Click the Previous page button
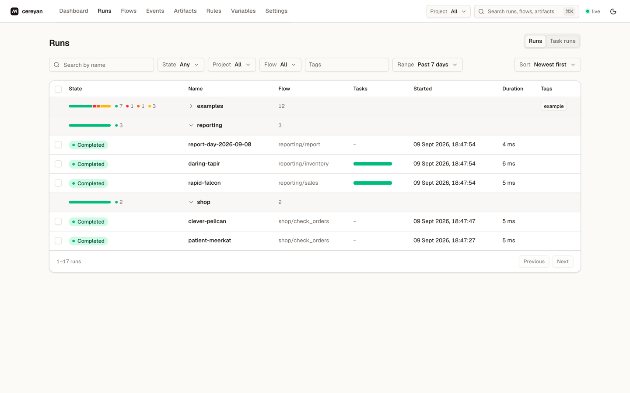This screenshot has height=393, width=630. pyautogui.click(x=534, y=262)
